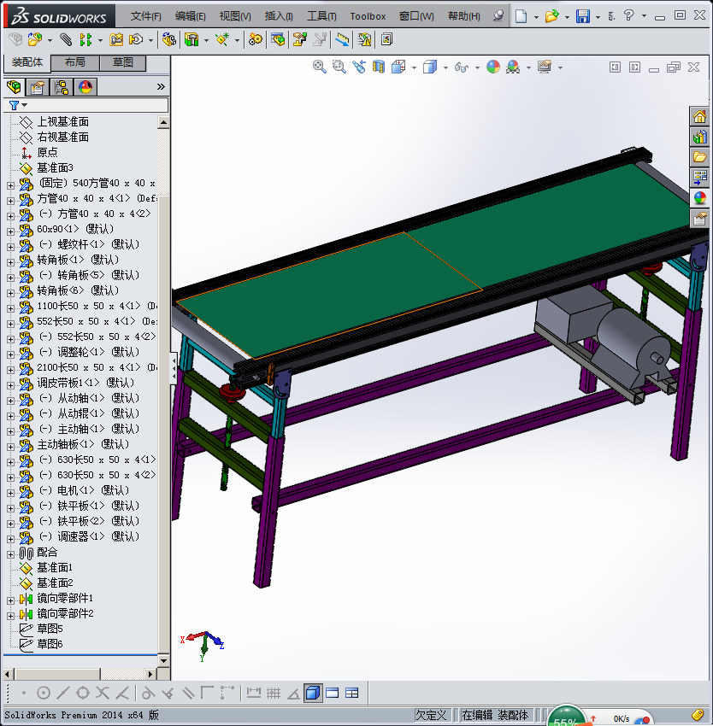This screenshot has height=726, width=713.
Task: Switch to the 草图 tab
Action: pyautogui.click(x=122, y=62)
